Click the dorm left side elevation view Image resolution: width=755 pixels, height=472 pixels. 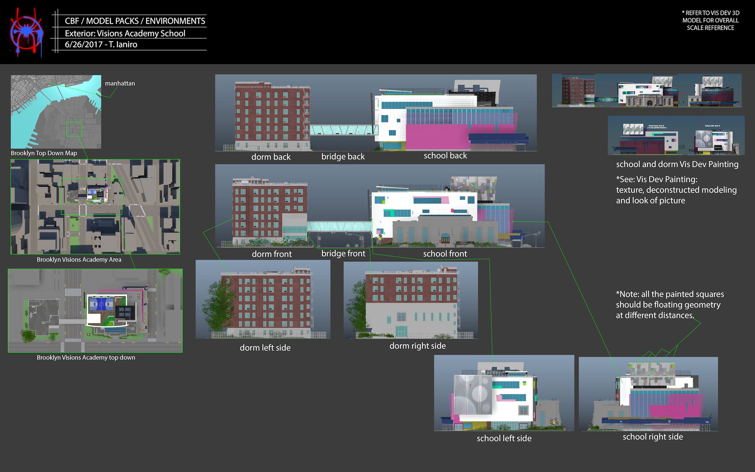tap(263, 299)
